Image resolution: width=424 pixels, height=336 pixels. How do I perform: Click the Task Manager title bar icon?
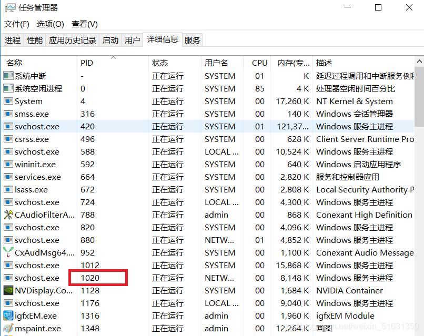click(x=11, y=7)
